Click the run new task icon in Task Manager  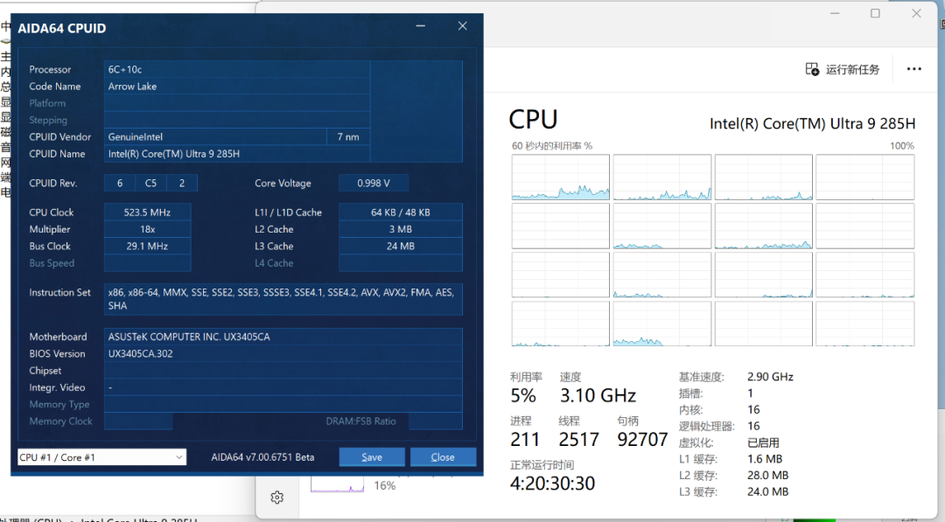click(x=812, y=69)
